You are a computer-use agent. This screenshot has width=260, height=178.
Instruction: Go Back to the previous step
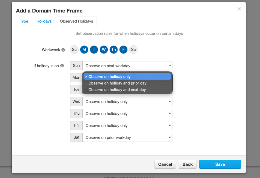(x=187, y=164)
